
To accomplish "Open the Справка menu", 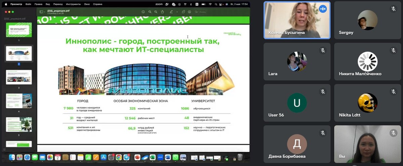I will (x=98, y=4).
